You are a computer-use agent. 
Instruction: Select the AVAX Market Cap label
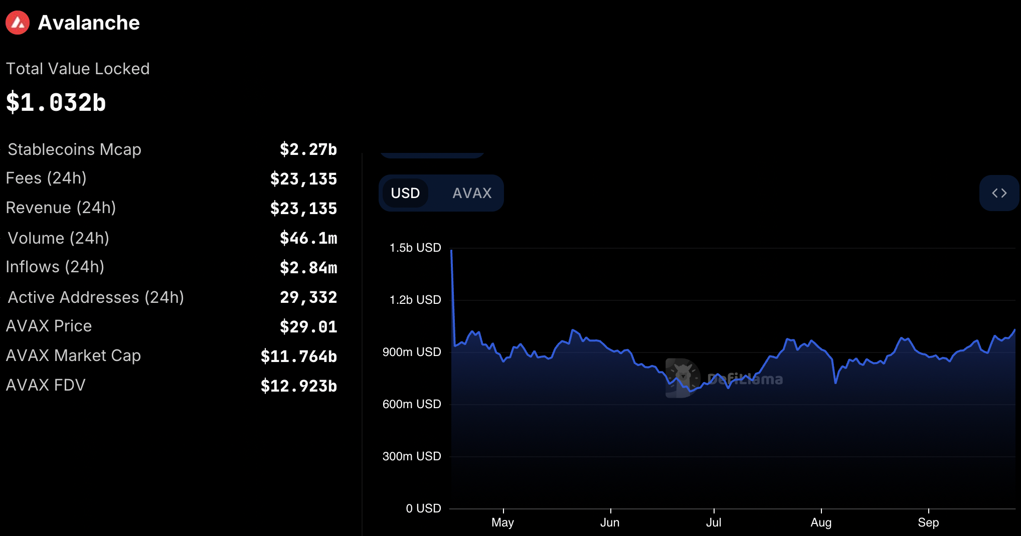coord(73,355)
